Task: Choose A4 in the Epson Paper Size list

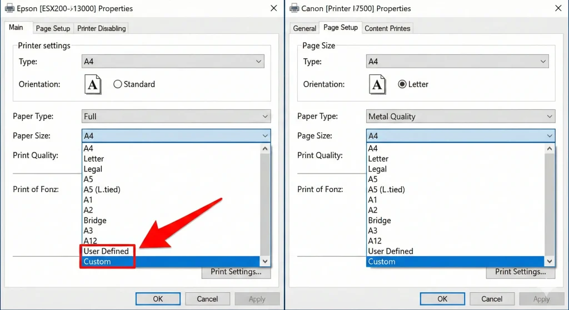Action: tap(171, 149)
